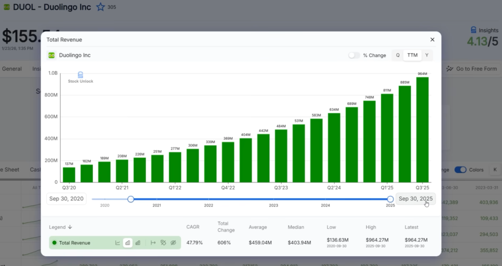Select the bar chart icon for Total Revenue
This screenshot has width=502, height=266.
pos(128,243)
